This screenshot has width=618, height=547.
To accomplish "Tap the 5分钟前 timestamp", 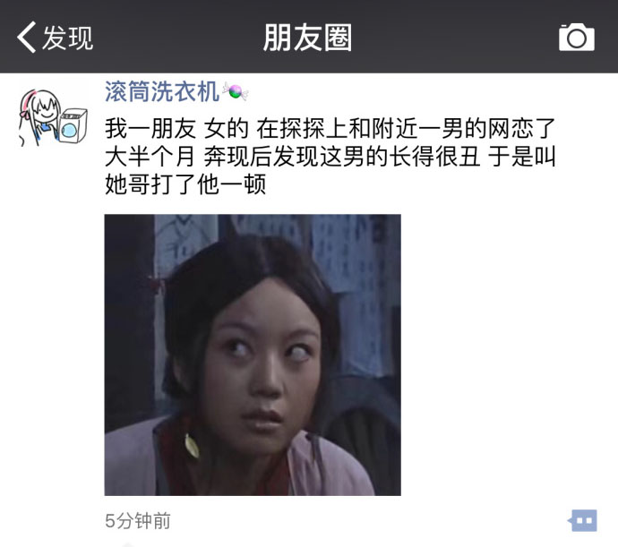I will click(x=138, y=521).
